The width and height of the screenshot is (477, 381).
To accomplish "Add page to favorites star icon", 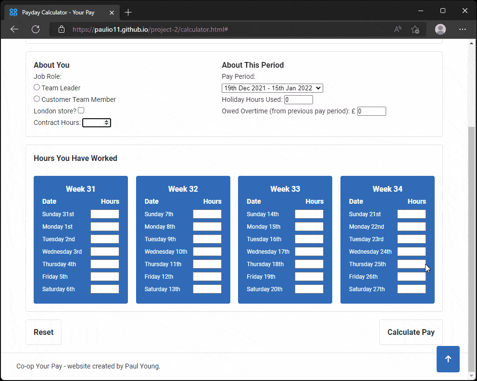I will pyautogui.click(x=415, y=29).
